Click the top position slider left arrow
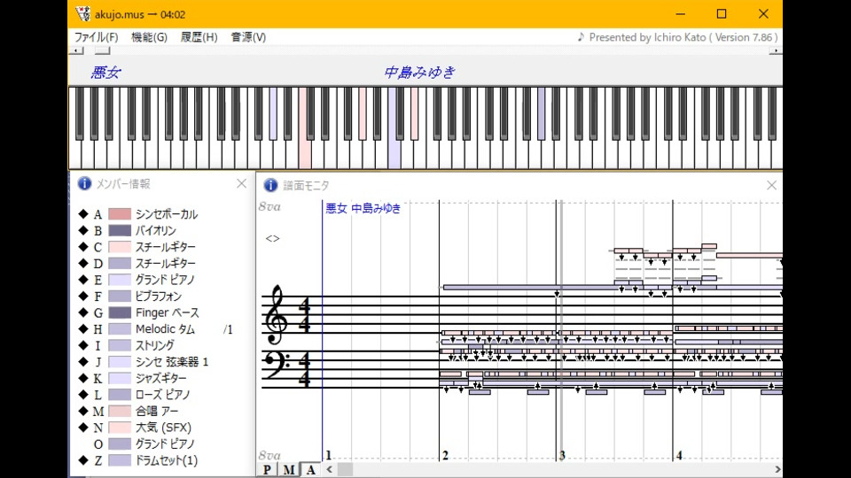851x478 pixels. coord(76,50)
